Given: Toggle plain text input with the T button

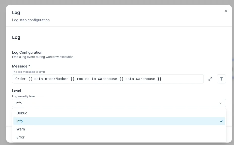Looking at the screenshot, I should coord(221,79).
